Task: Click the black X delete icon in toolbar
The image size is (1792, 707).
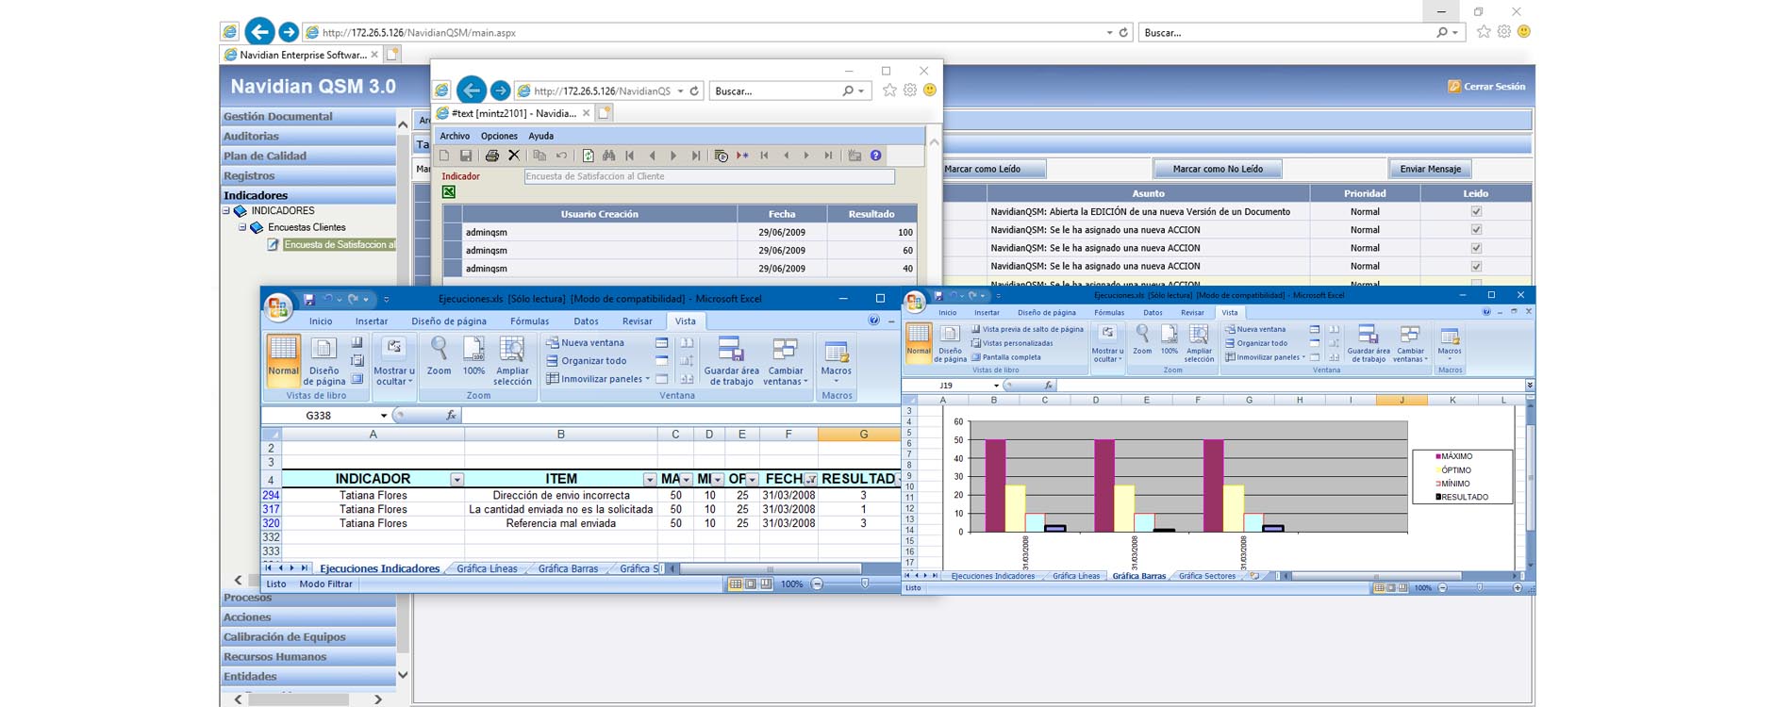Action: pyautogui.click(x=514, y=156)
